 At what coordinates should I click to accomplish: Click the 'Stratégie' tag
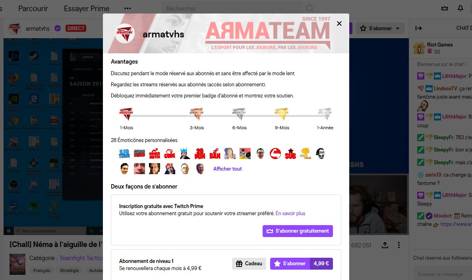pyautogui.click(x=70, y=270)
